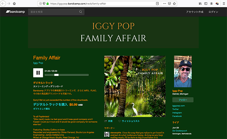This screenshot has height=139, width=227.
Task: Click the Iggy Pop artist link under the track title
Action: click(x=38, y=63)
